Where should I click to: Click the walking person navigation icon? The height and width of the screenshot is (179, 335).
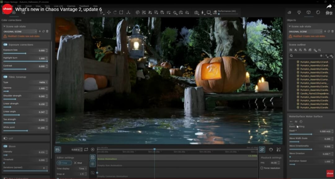[x=203, y=13]
